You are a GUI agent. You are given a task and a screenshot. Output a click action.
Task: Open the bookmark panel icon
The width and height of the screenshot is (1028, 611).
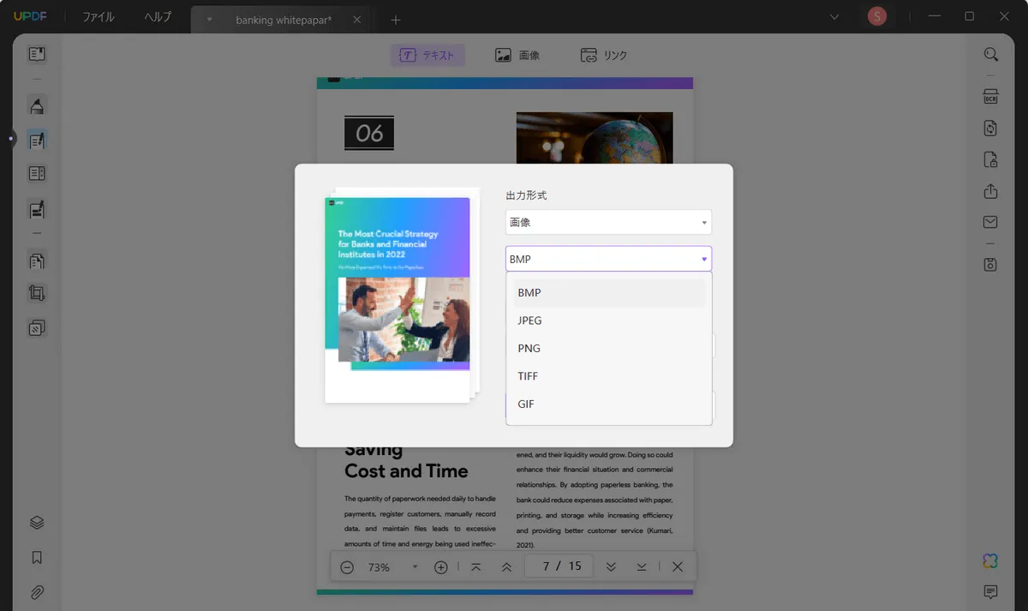tap(37, 557)
